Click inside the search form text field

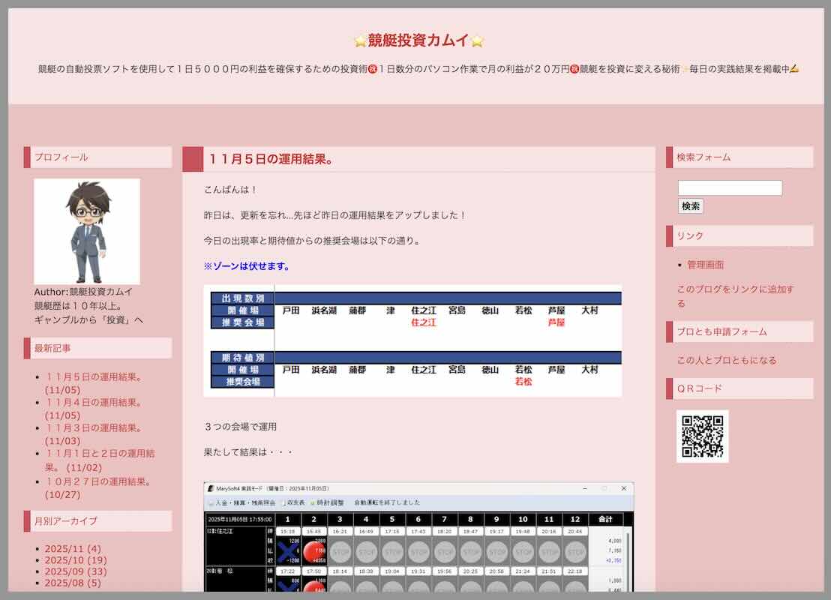(730, 188)
